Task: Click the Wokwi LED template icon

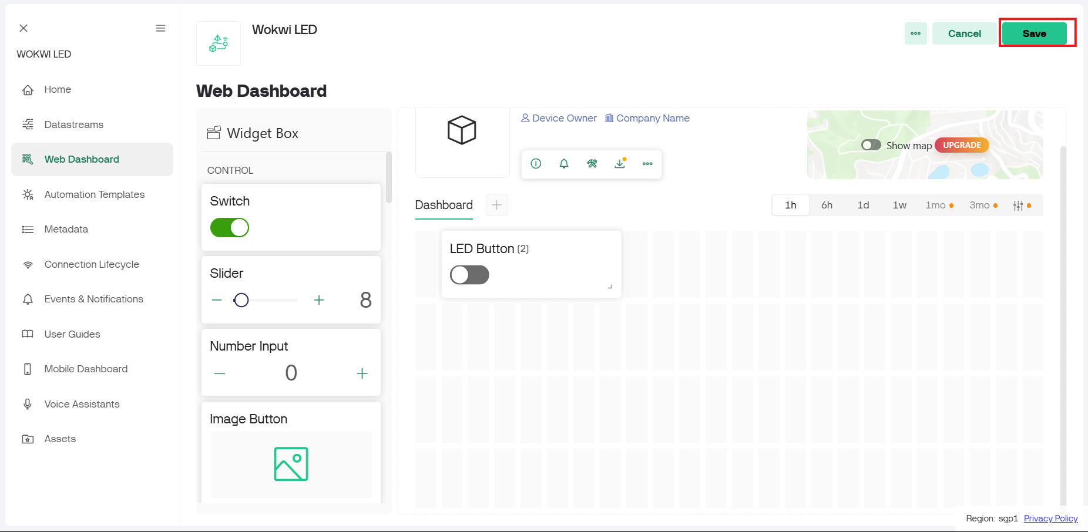Action: point(219,43)
